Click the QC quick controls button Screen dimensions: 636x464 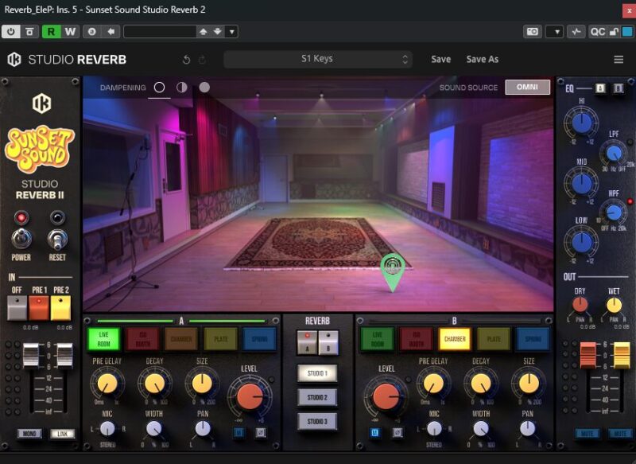click(598, 32)
